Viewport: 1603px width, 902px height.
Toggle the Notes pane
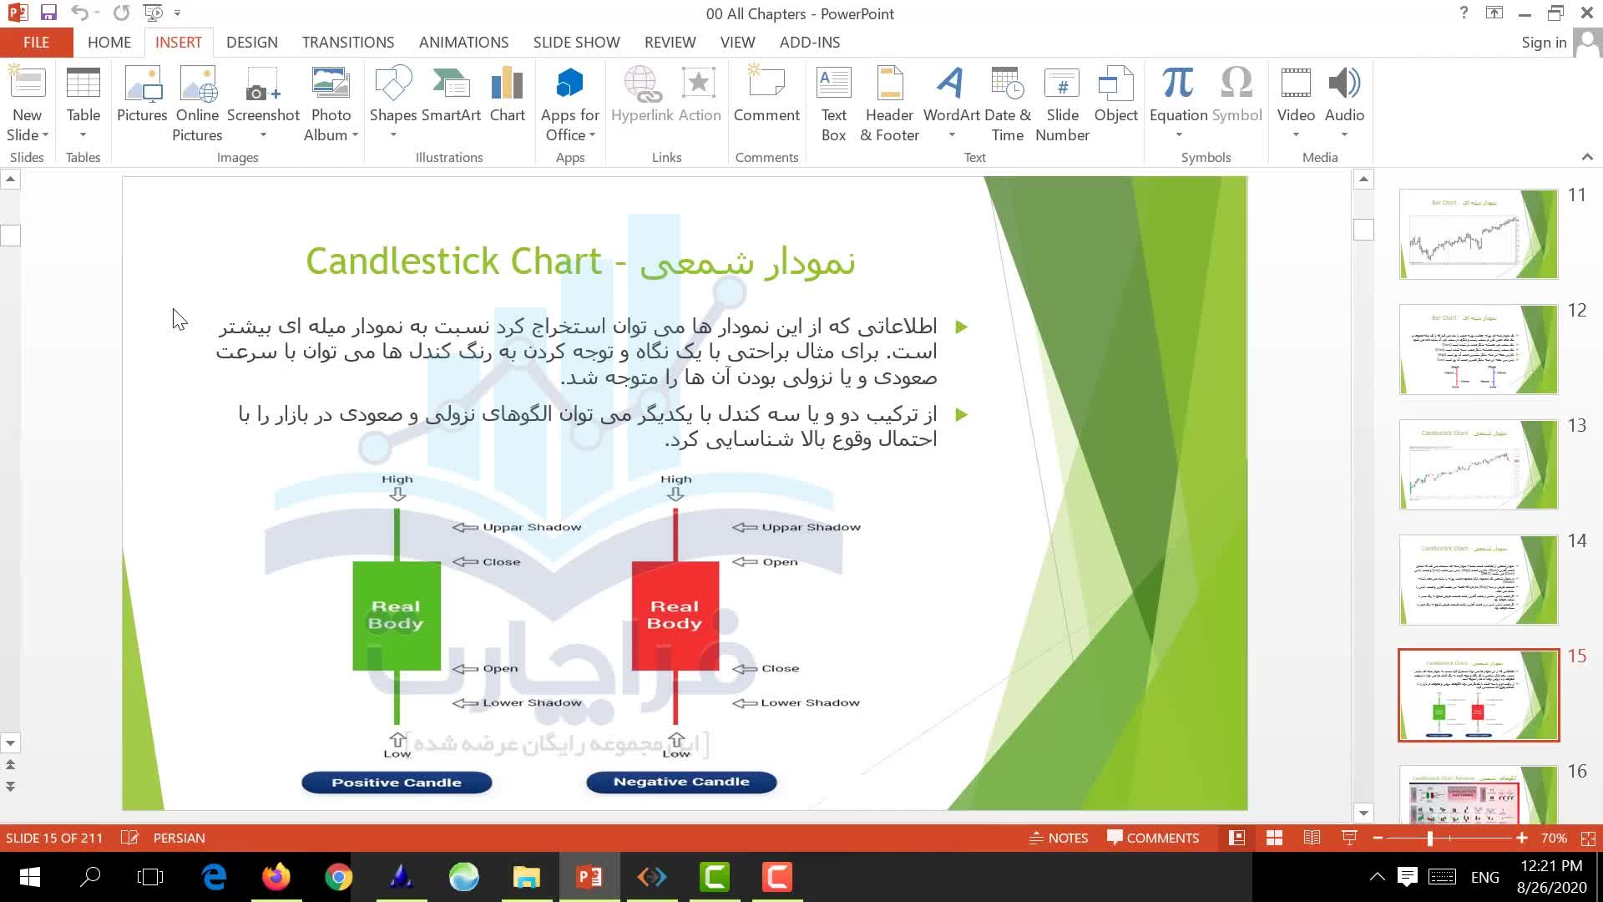pos(1059,838)
